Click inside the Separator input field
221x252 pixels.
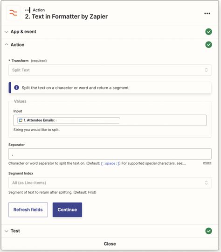tap(110, 154)
